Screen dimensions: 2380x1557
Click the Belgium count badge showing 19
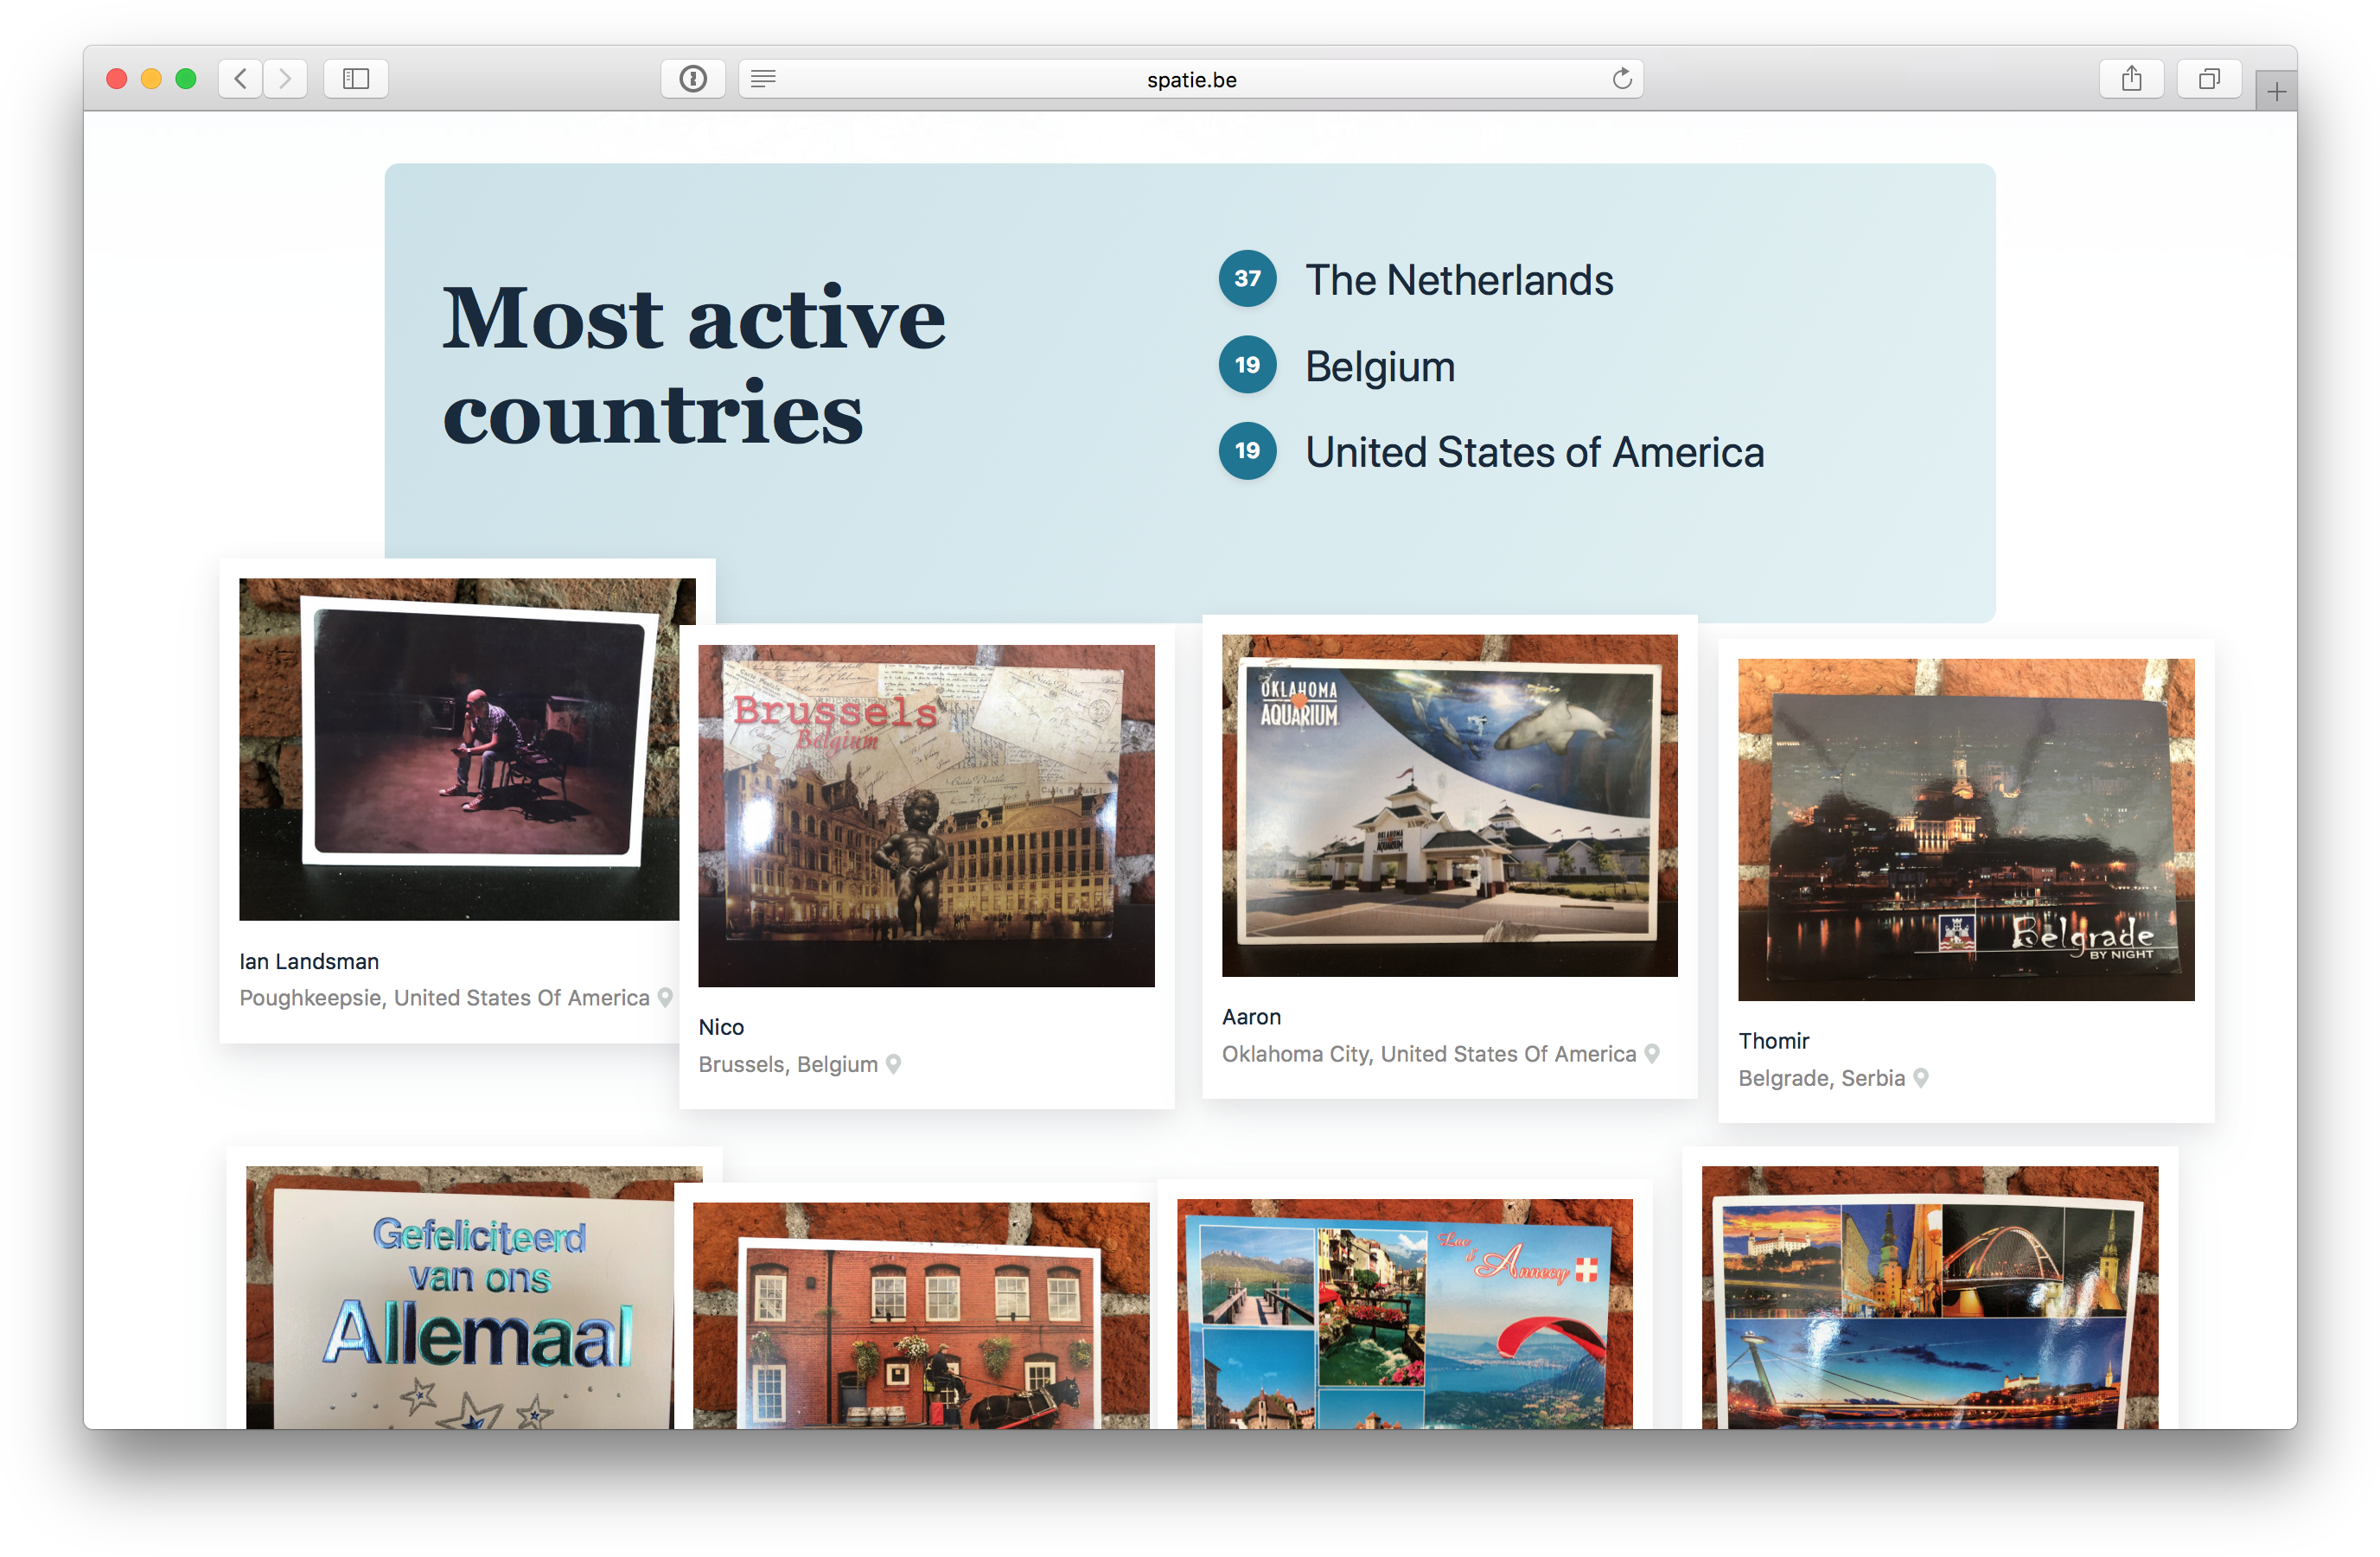coord(1247,365)
